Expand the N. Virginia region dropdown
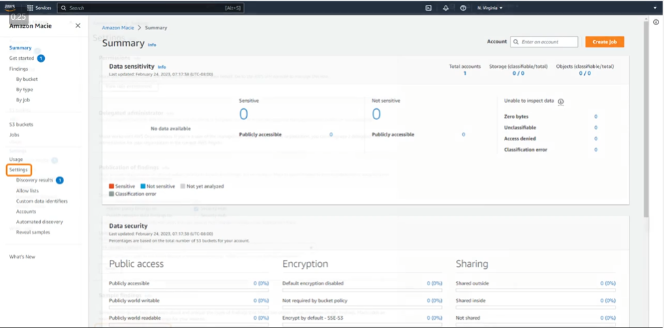 coord(489,7)
